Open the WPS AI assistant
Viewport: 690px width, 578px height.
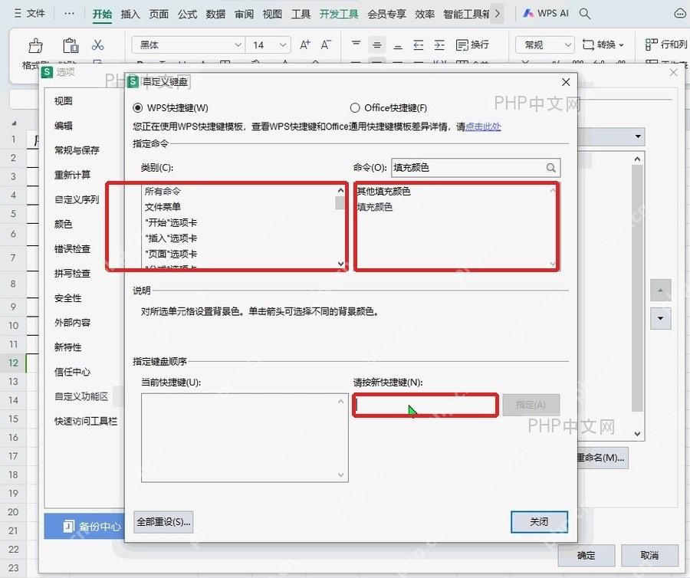tap(546, 14)
